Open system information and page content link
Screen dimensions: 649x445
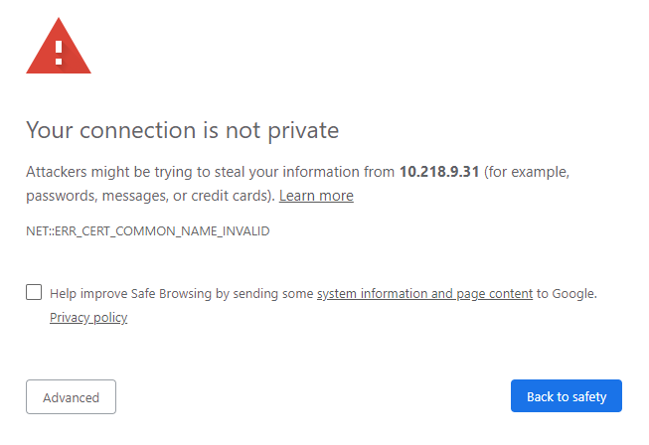(x=424, y=294)
